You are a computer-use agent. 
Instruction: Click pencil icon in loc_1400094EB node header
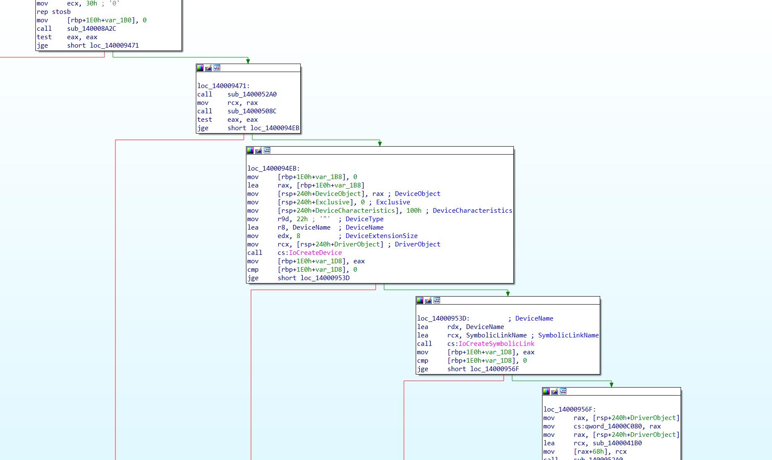tap(259, 150)
